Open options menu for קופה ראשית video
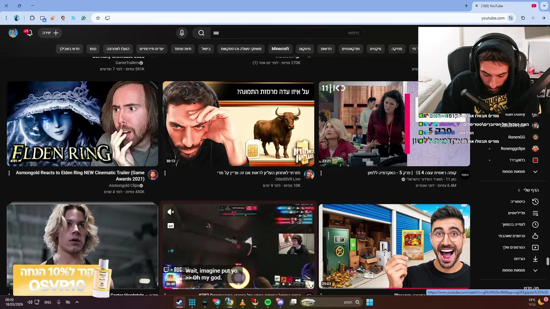550x309 pixels. click(x=321, y=173)
